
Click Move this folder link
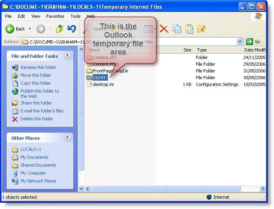(36, 75)
